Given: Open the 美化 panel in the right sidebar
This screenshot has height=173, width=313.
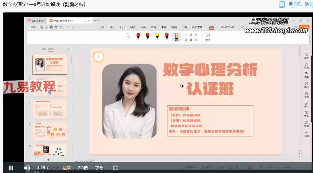Looking at the screenshot, I should pos(306,85).
